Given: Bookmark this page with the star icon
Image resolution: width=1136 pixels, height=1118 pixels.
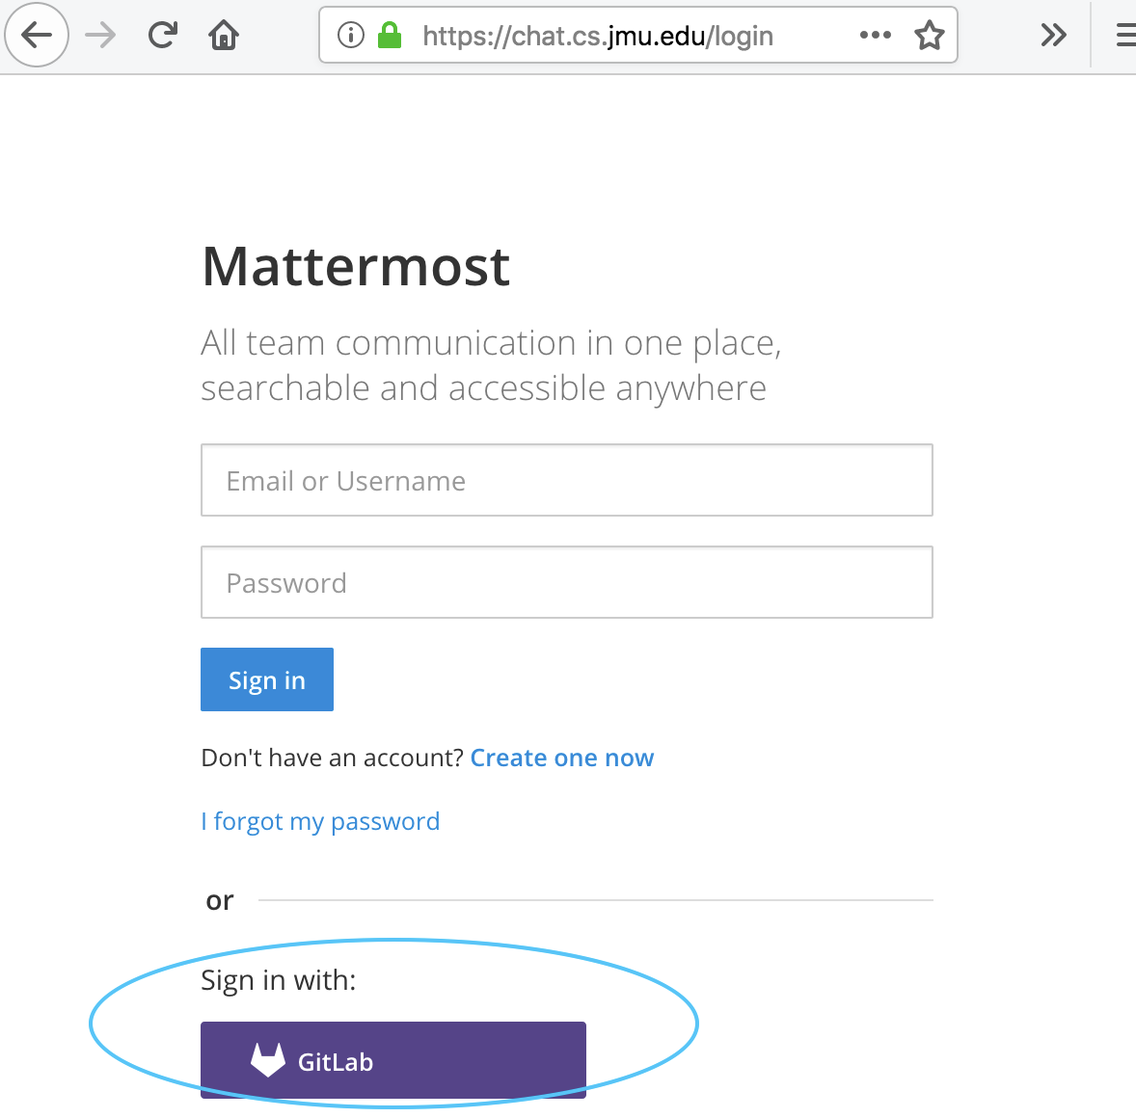Looking at the screenshot, I should coord(929,35).
